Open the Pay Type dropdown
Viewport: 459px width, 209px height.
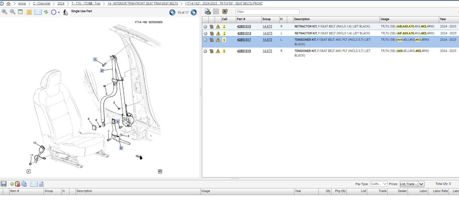[378, 184]
